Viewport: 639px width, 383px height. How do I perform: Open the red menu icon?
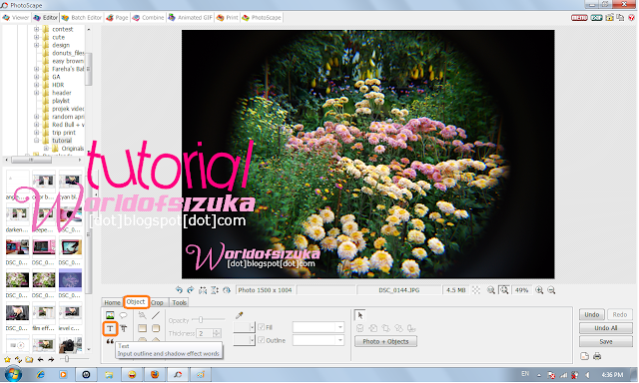tap(579, 18)
